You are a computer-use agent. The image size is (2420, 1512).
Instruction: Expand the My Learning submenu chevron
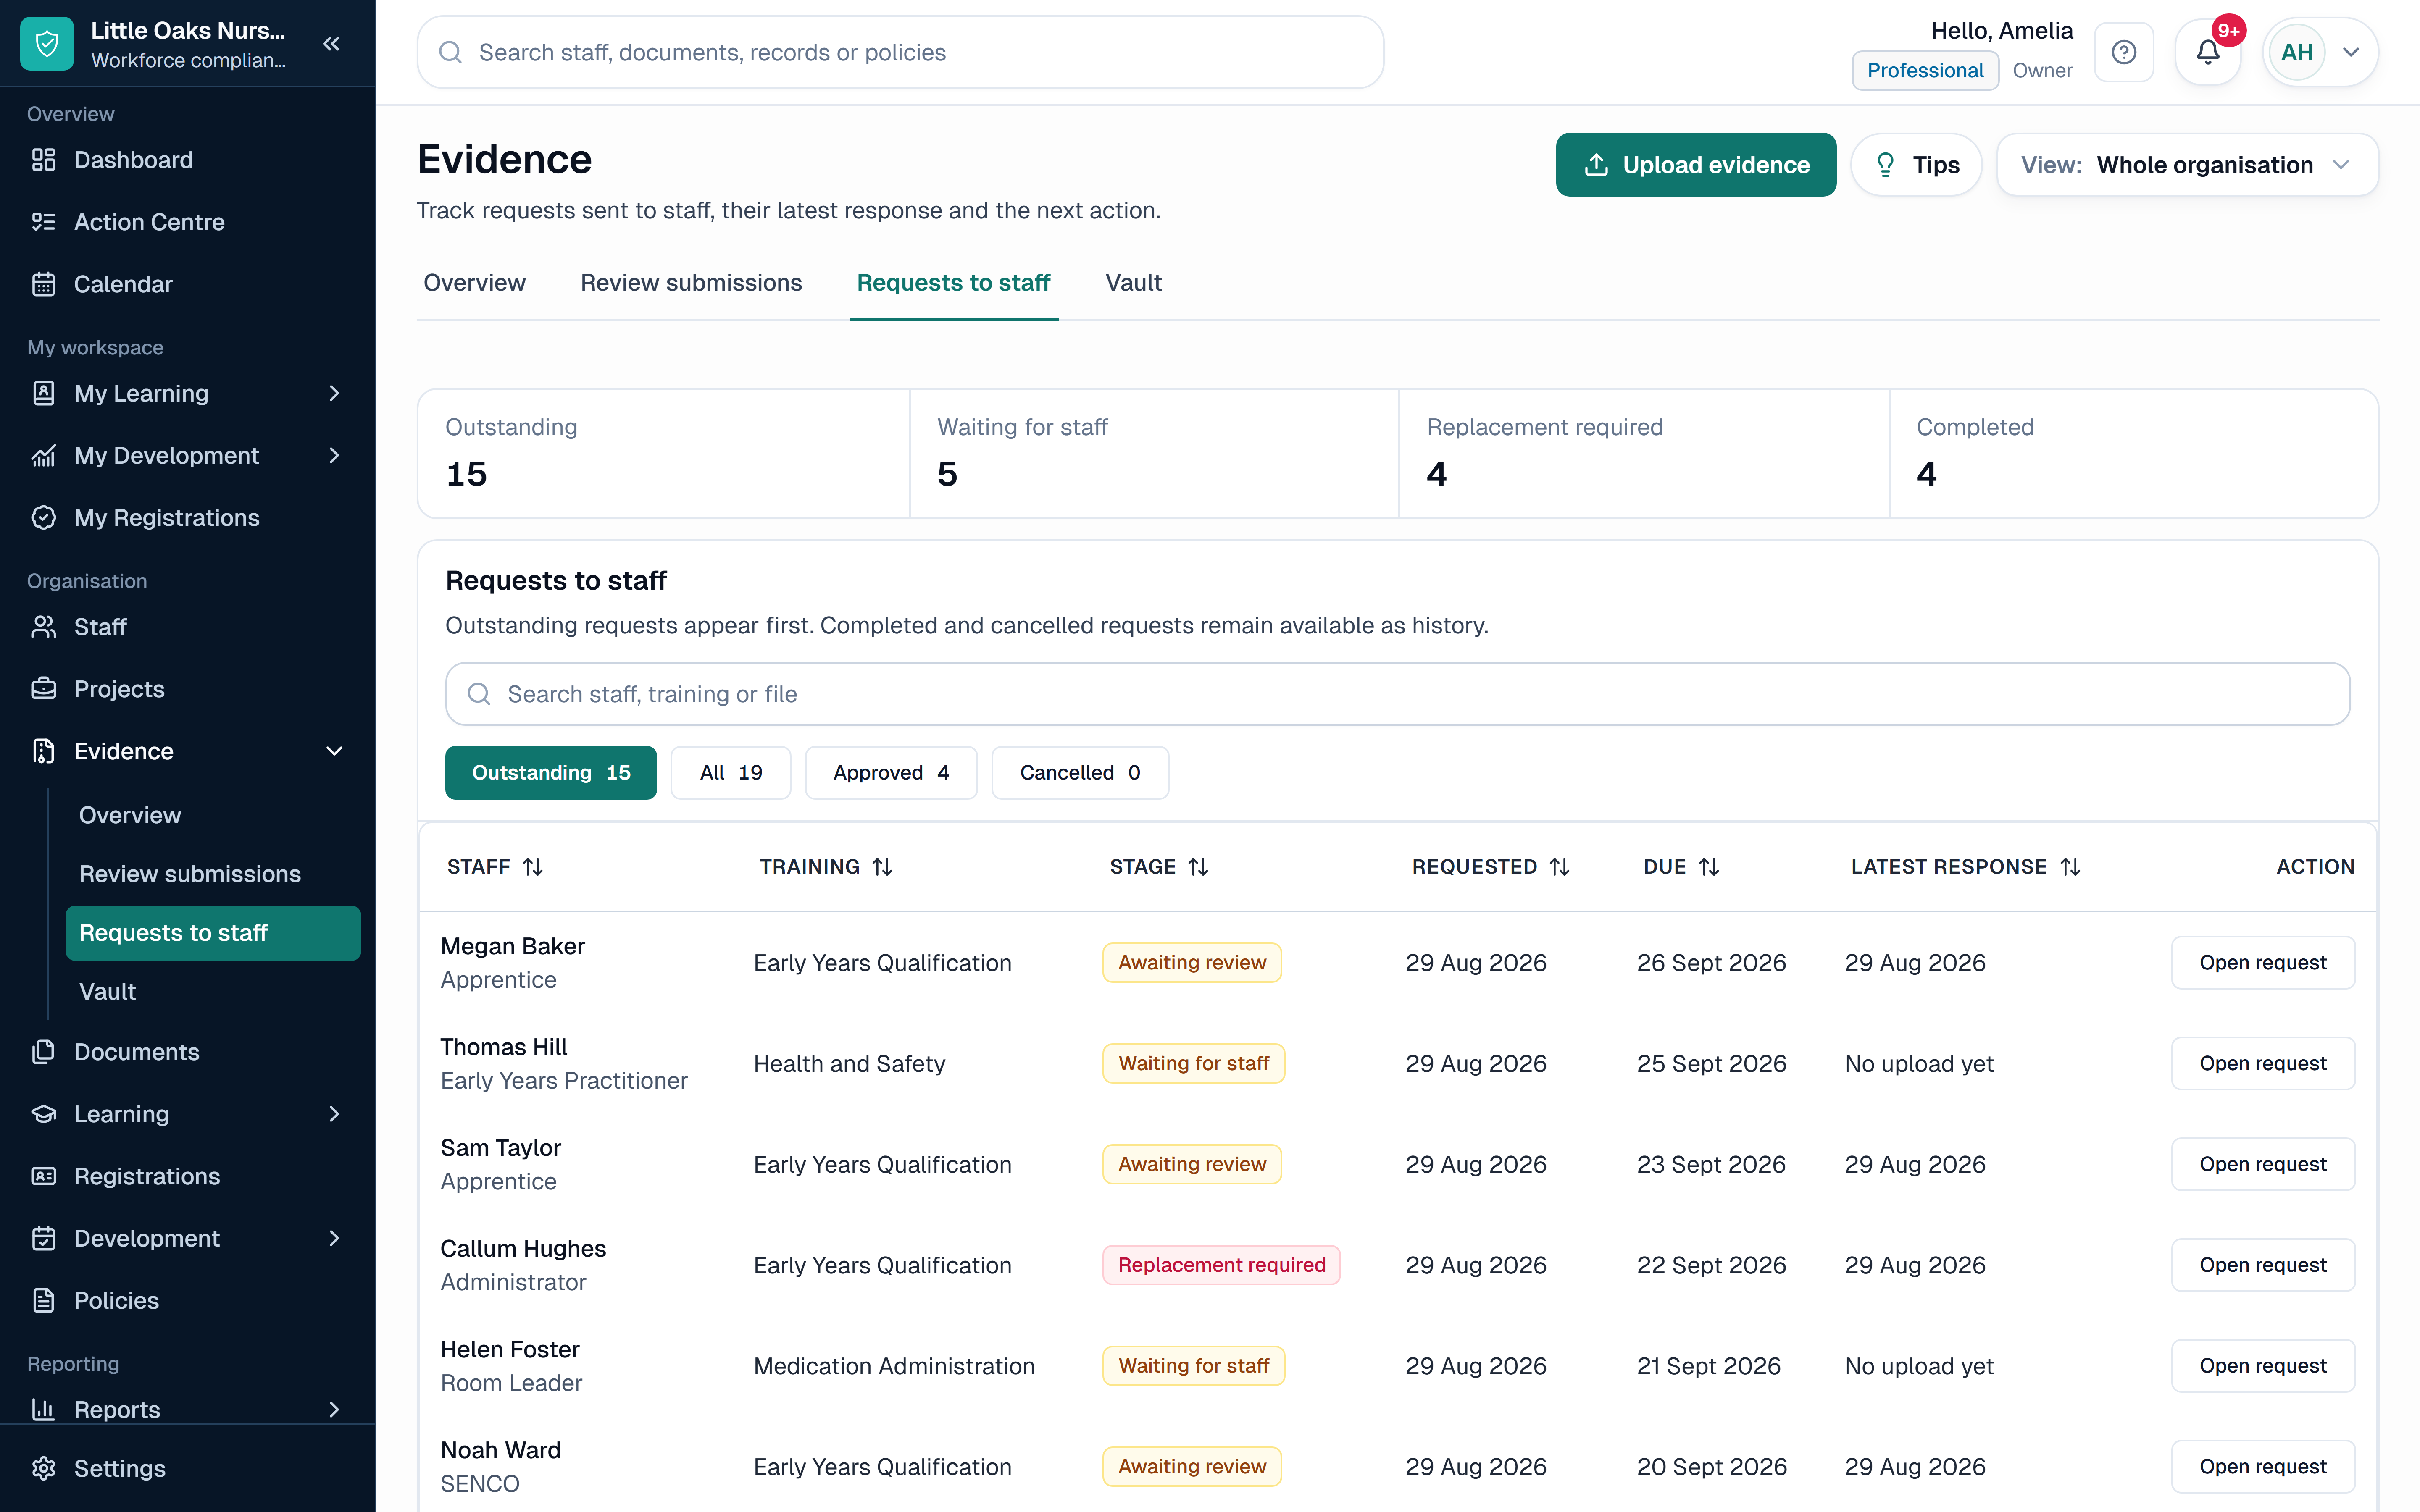334,393
